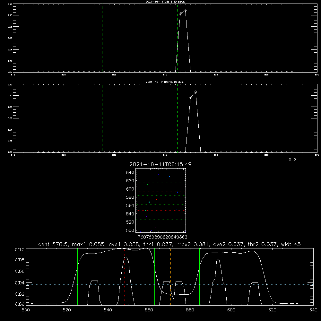The width and height of the screenshot is (321, 321).
Task: Click the "640" label on small image y-axis
Action: [x=130, y=173]
